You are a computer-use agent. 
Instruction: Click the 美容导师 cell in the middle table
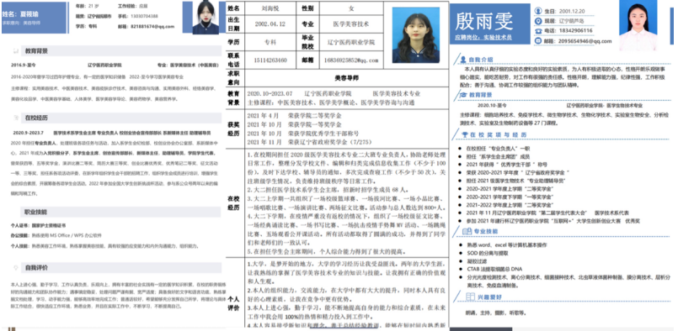pos(346,78)
